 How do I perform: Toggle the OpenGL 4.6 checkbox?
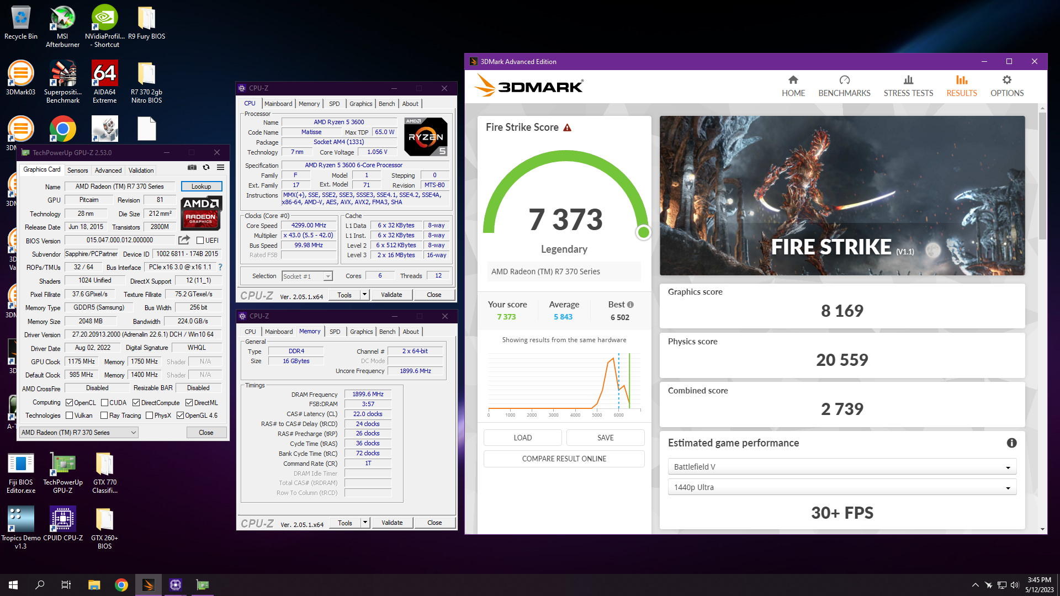coord(180,416)
